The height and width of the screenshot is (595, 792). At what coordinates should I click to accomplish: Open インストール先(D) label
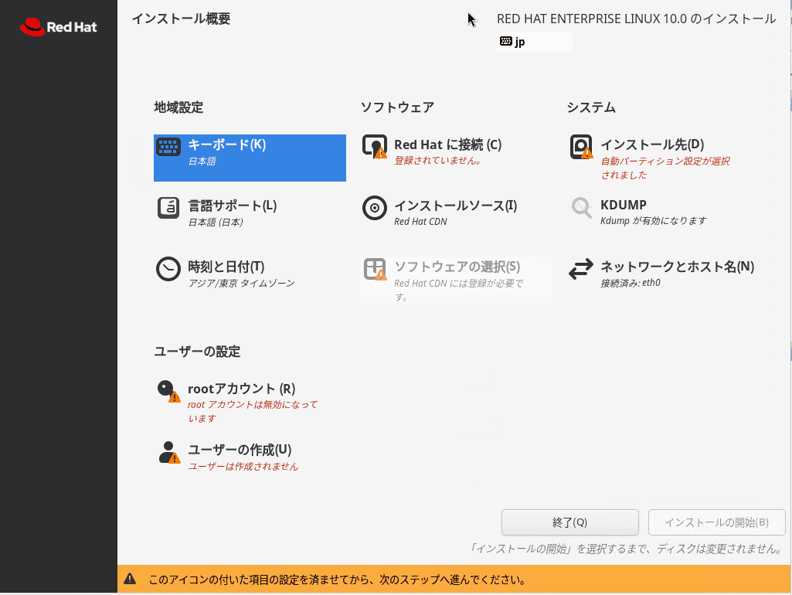pos(652,144)
